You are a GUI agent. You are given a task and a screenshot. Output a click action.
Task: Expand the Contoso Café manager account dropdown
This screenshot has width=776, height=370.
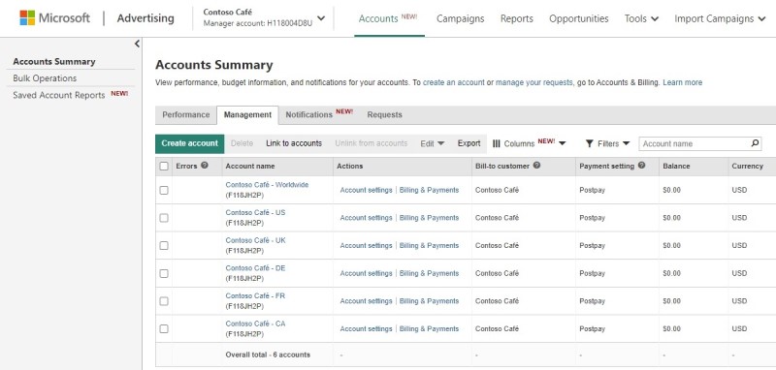pos(321,18)
